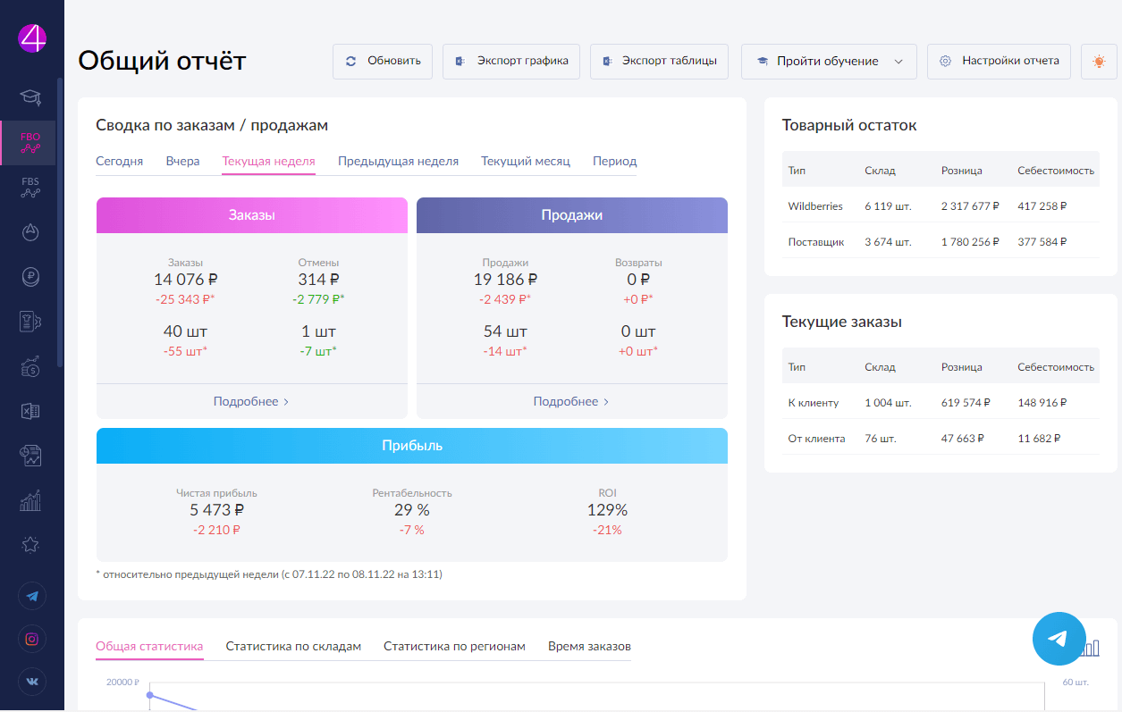The width and height of the screenshot is (1122, 712).
Task: Click the ruble coin sidebar icon
Action: click(x=31, y=277)
